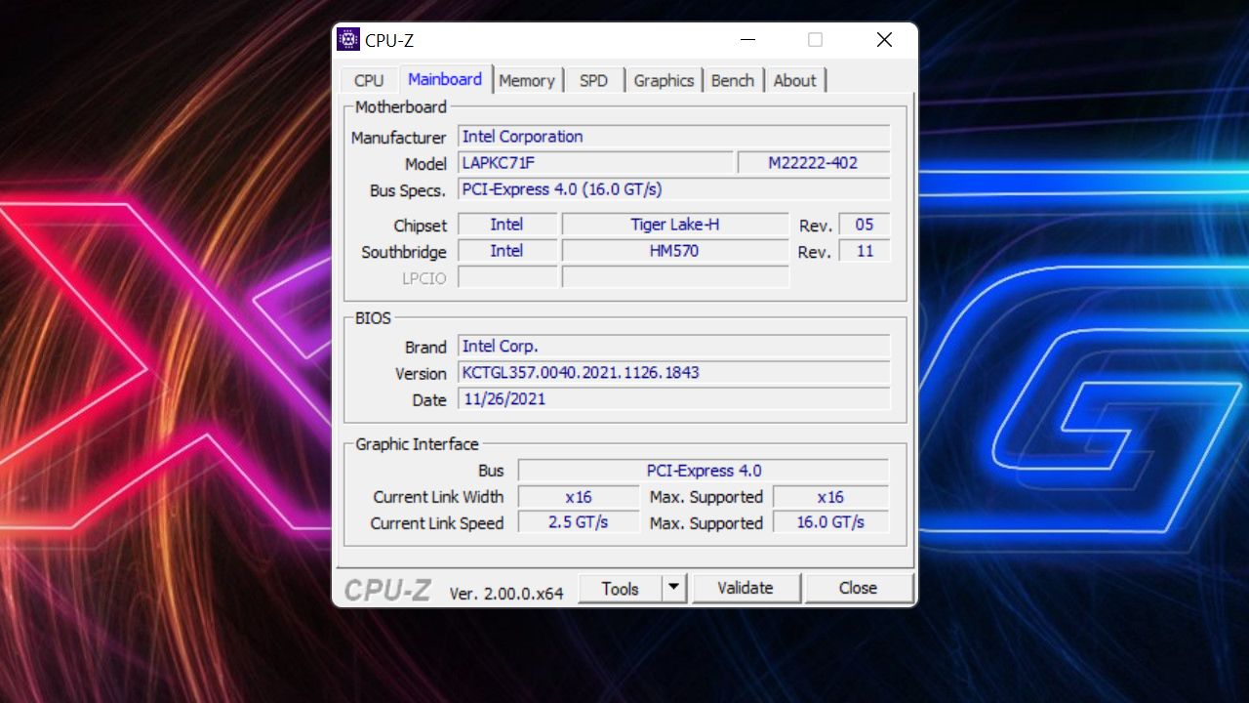This screenshot has width=1249, height=703.
Task: Select the Chipset revision value 05
Action: tap(865, 225)
